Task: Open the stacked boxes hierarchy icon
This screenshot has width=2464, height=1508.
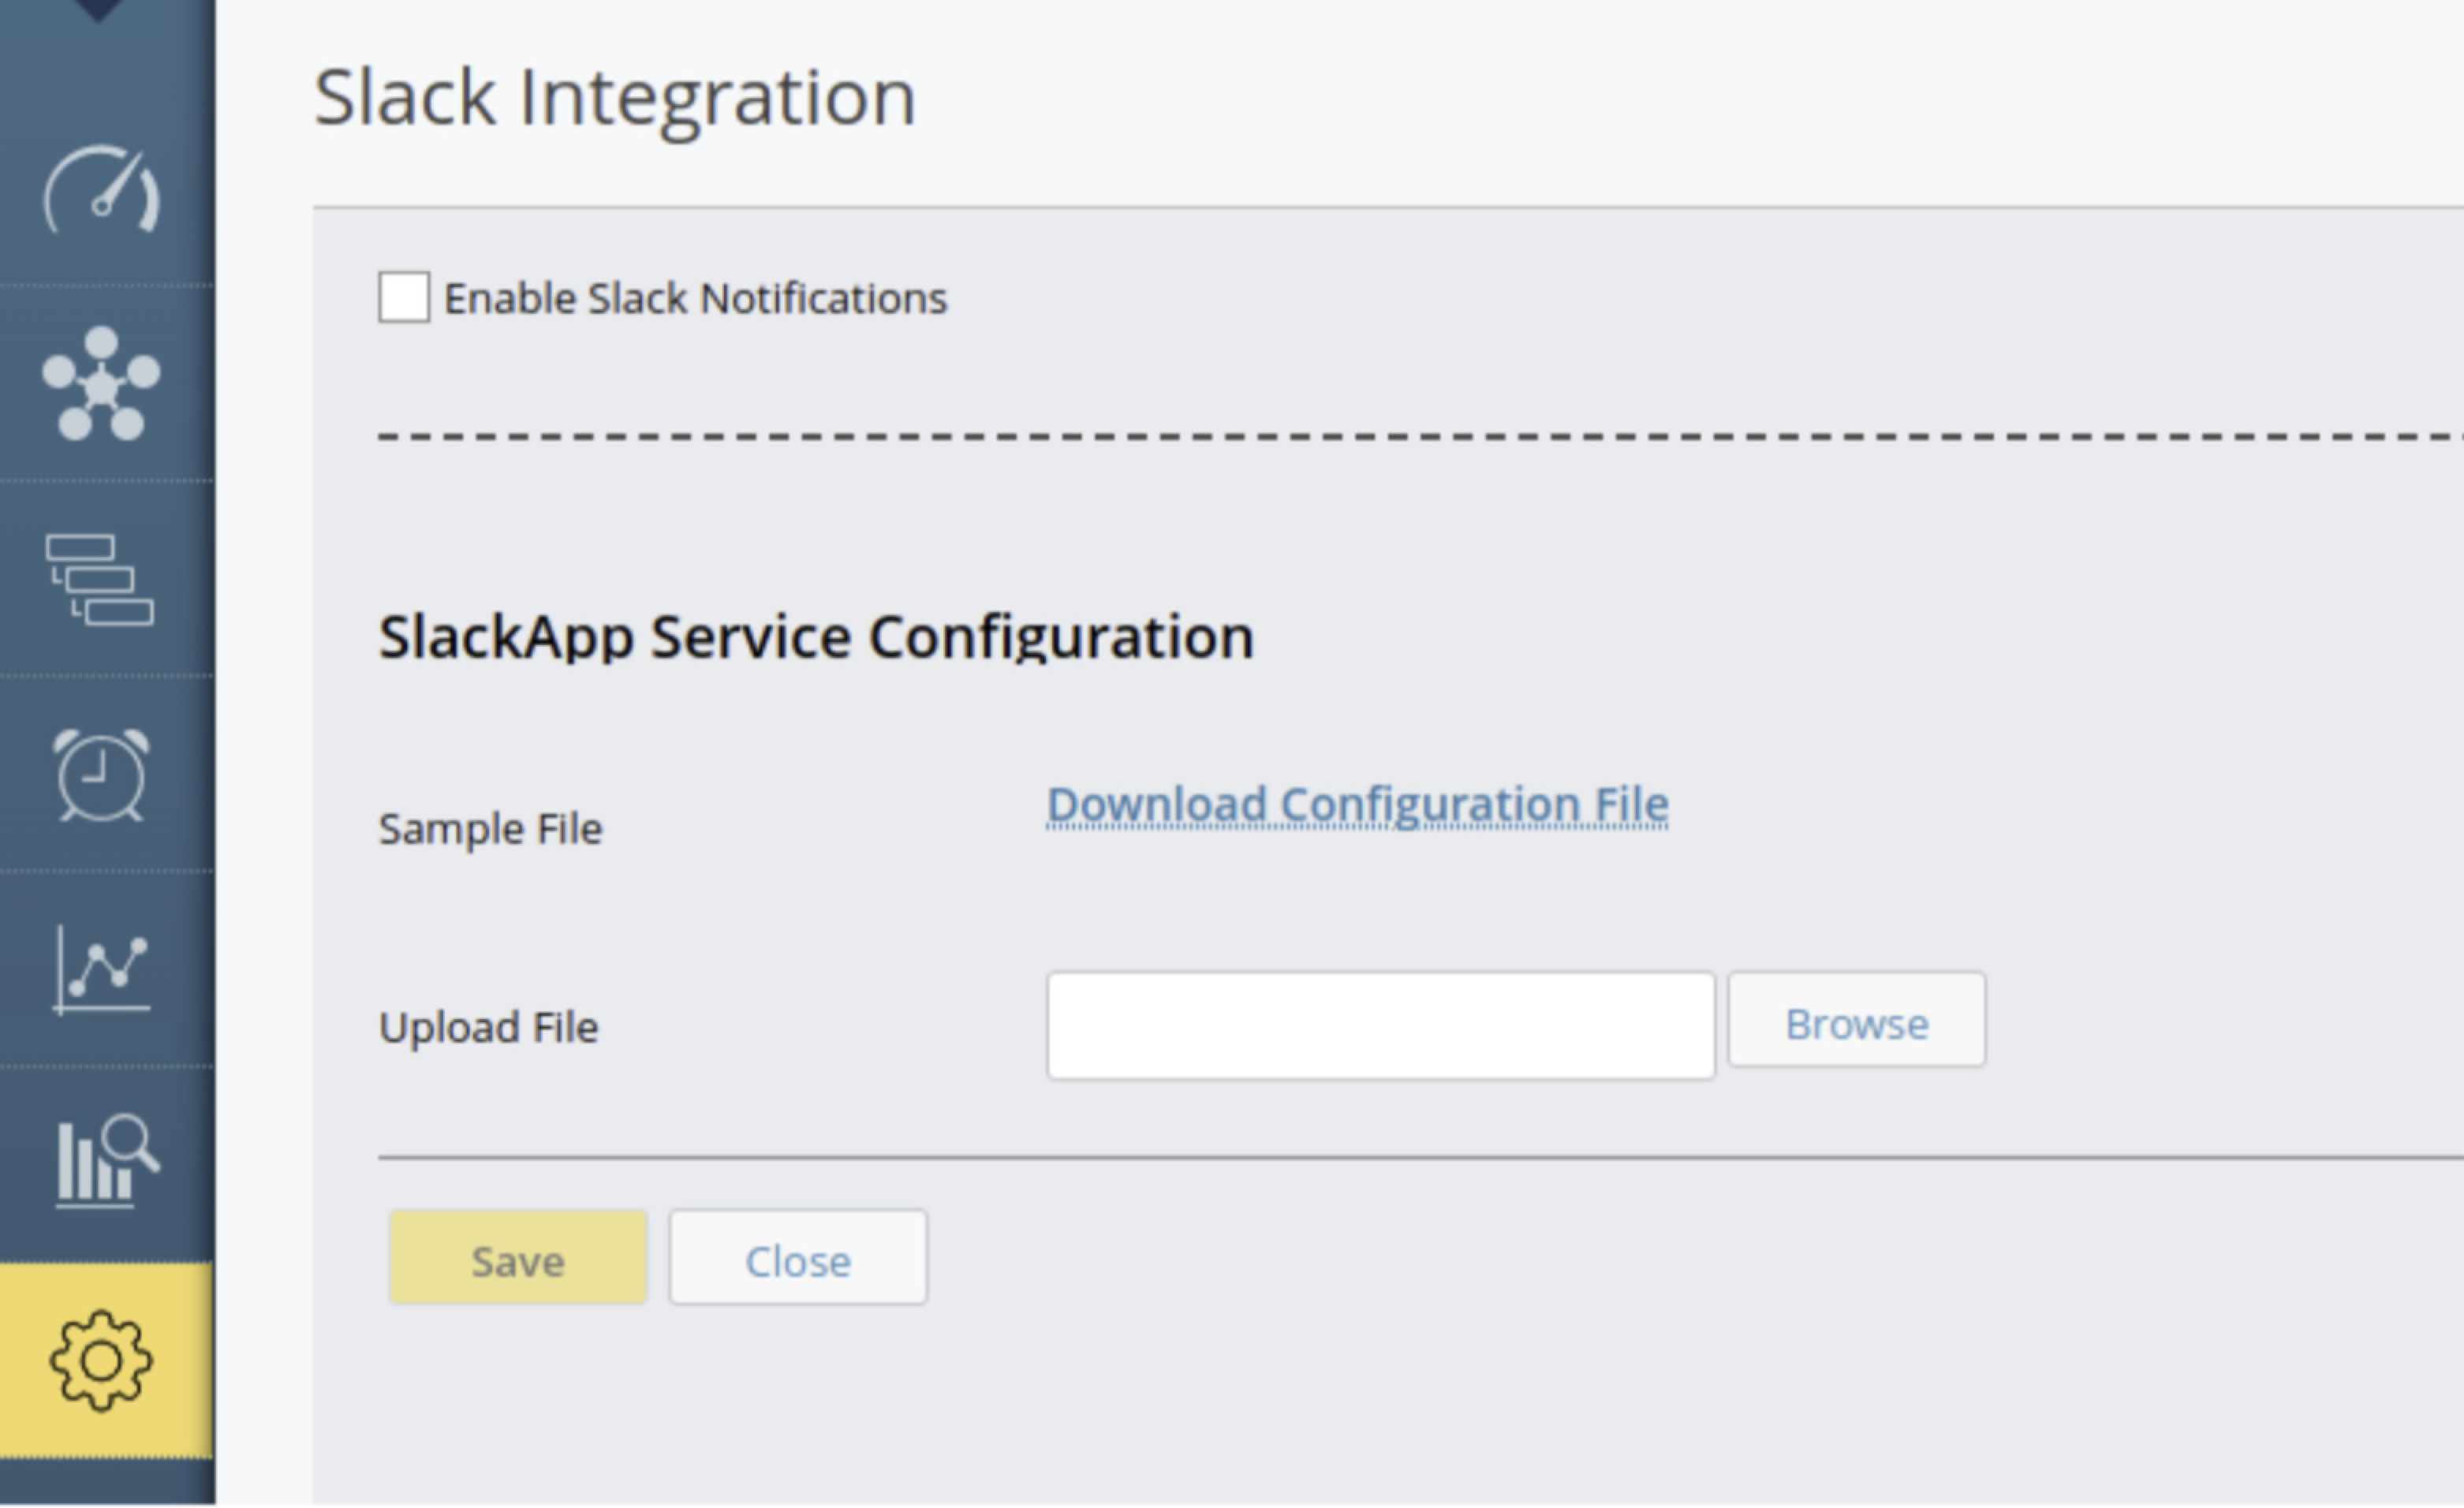Action: point(100,580)
